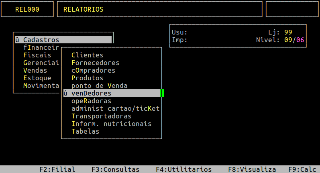Open ponto de Venda entry
Image resolution: width=320 pixels, height=173 pixels.
tap(100, 85)
